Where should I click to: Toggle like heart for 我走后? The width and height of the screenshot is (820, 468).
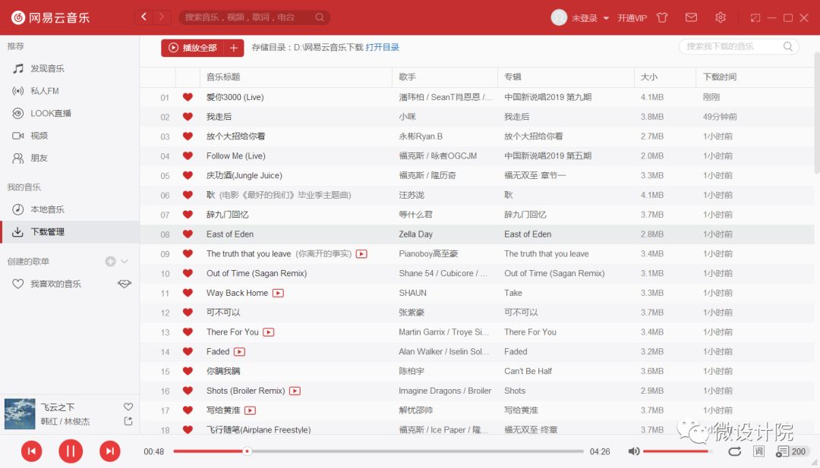188,117
